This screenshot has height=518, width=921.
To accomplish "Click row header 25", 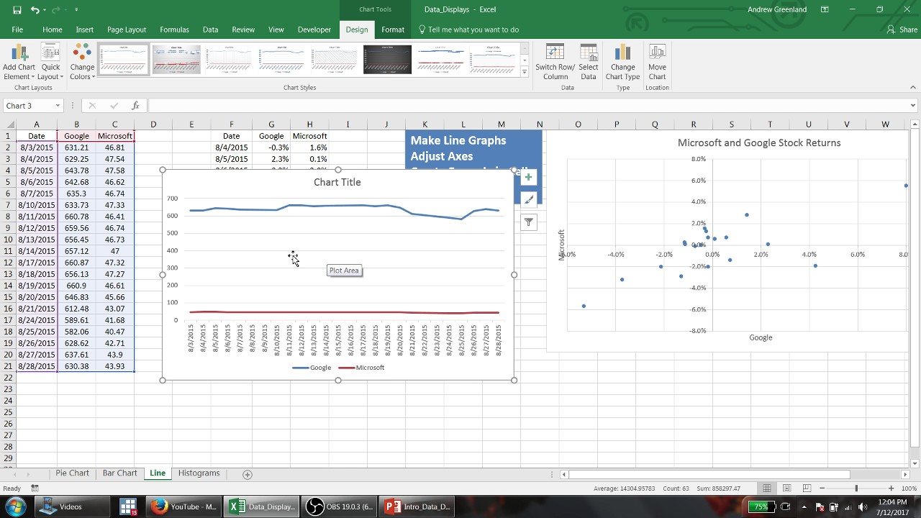I will point(9,412).
